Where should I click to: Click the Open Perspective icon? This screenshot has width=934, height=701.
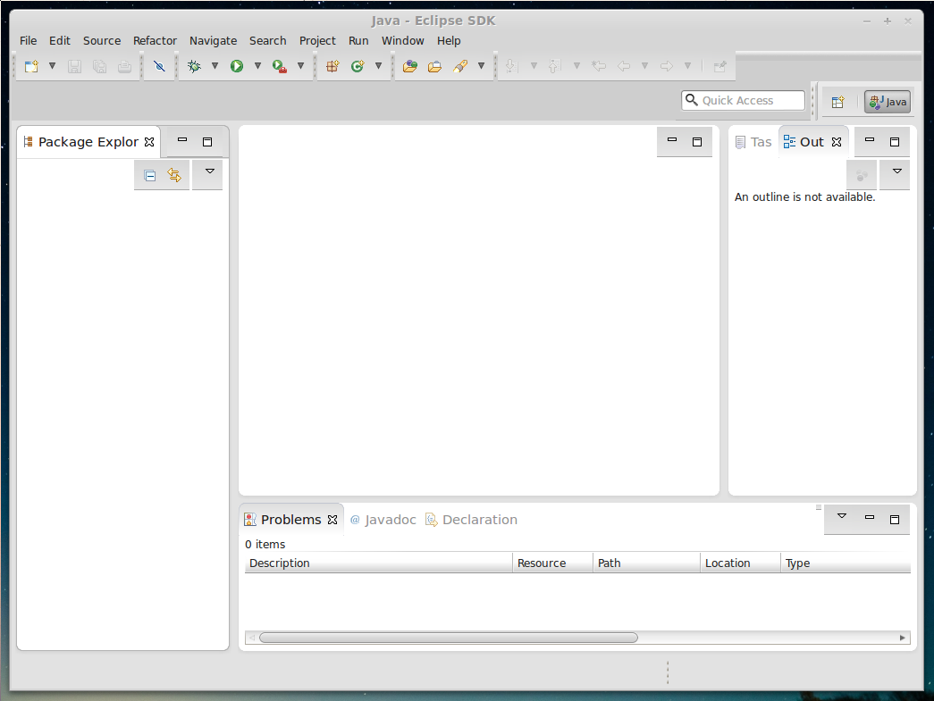838,102
